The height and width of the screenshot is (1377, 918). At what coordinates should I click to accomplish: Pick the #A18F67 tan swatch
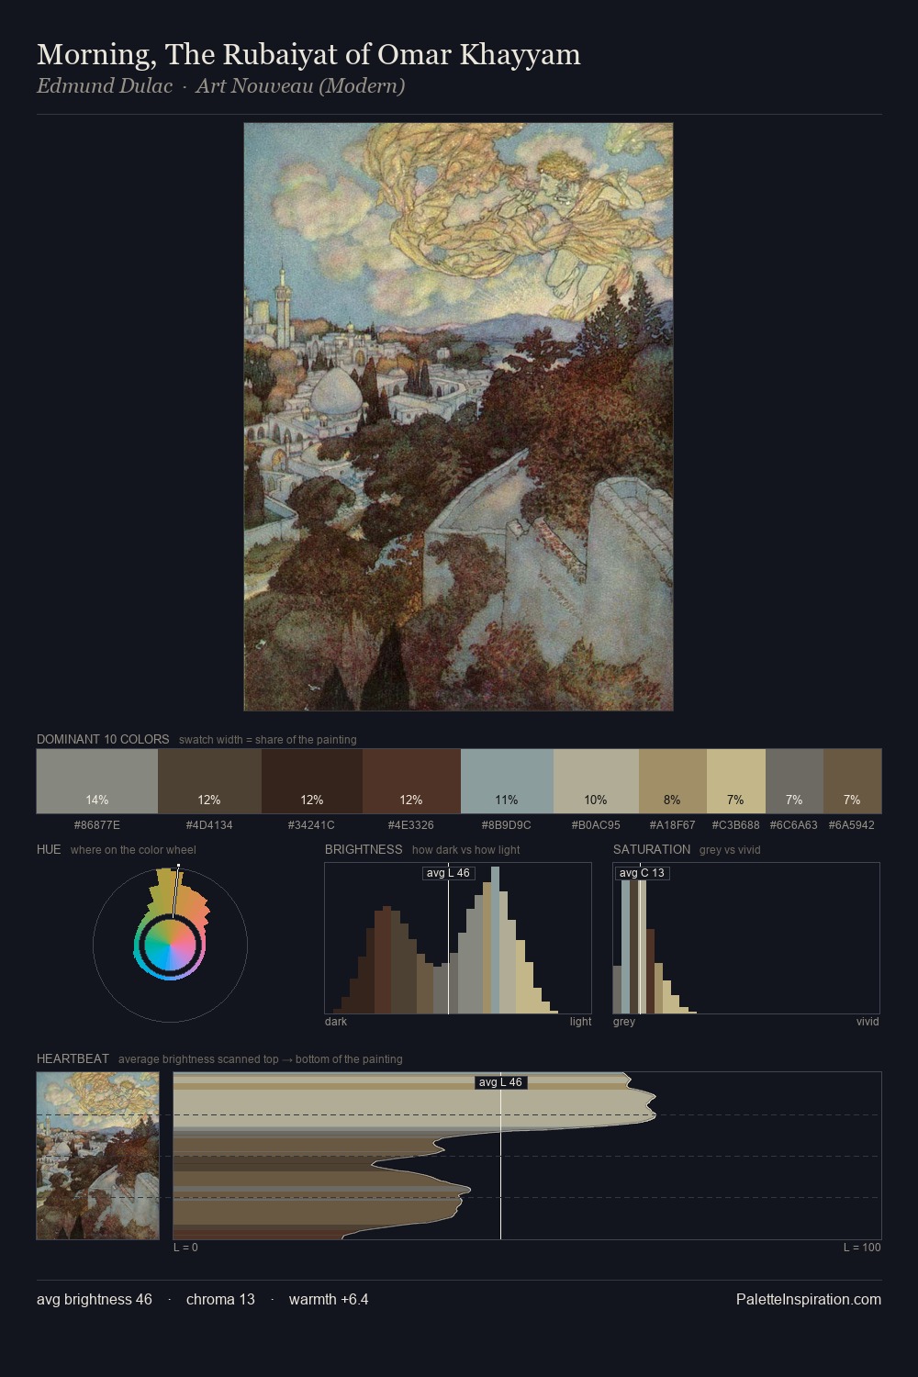[673, 781]
